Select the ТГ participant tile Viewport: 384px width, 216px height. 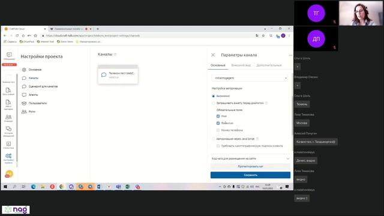tap(316, 13)
